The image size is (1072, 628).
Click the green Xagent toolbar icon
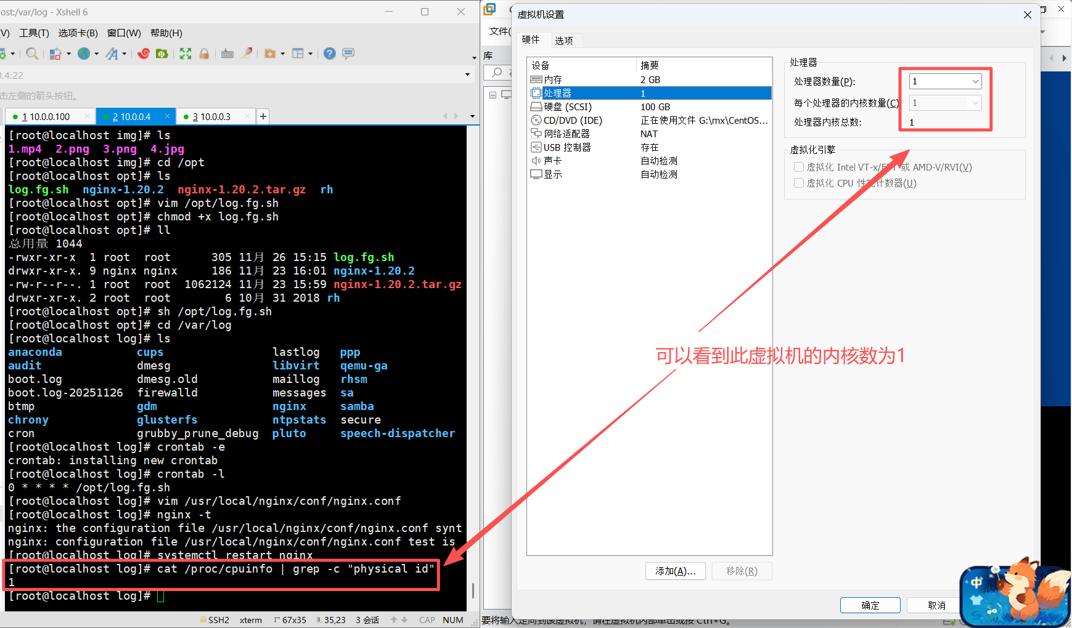162,54
